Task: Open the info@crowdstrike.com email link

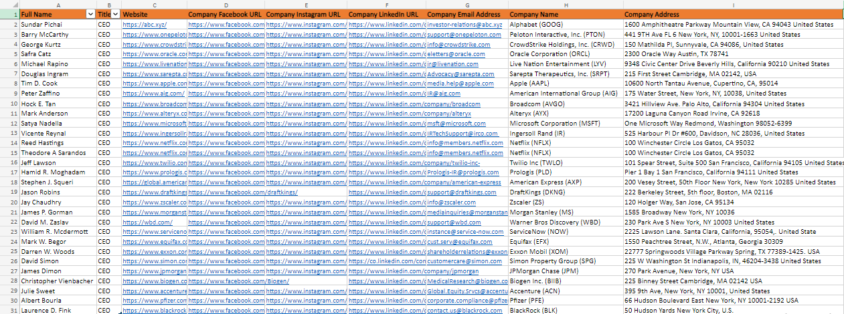Action: pyautogui.click(x=458, y=44)
